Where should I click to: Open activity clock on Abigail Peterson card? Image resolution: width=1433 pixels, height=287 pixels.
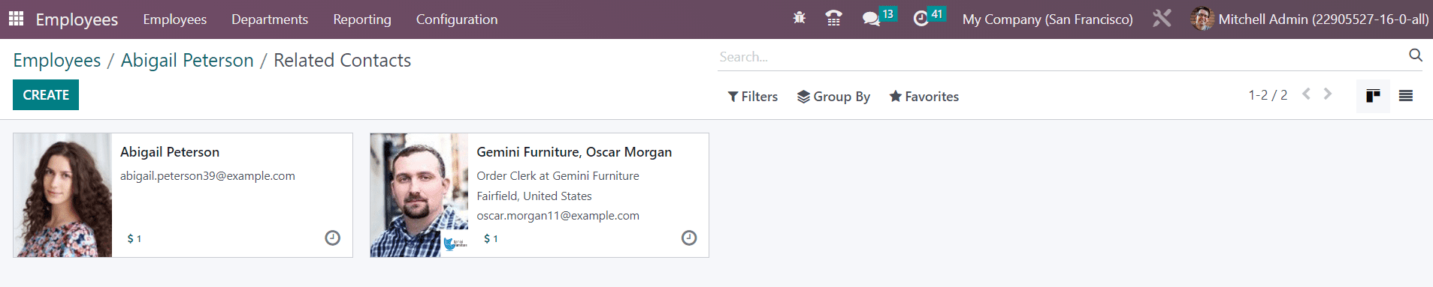click(x=332, y=238)
